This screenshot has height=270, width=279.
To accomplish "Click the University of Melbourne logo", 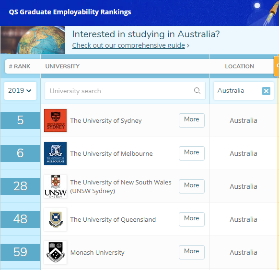I will 55,153.
